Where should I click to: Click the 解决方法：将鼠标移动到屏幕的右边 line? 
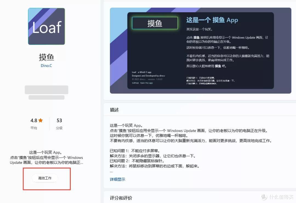(x=155, y=166)
